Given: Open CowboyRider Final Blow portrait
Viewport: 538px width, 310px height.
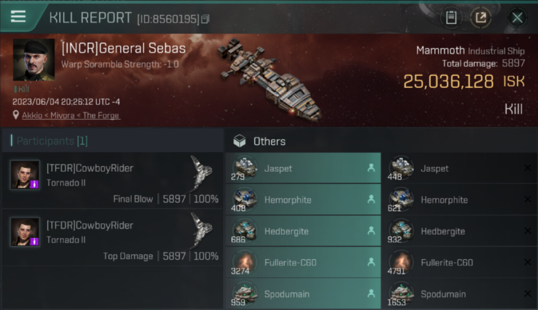Looking at the screenshot, I should tap(25, 175).
